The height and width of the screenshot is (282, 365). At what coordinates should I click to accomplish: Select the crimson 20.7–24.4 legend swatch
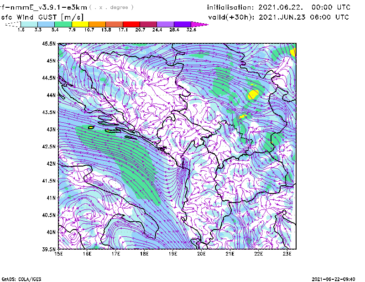coord(148,24)
